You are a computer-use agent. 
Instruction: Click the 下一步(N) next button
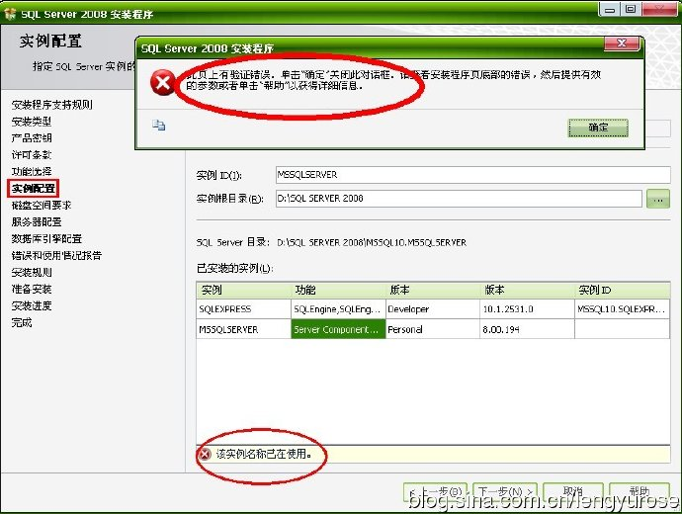(x=505, y=492)
